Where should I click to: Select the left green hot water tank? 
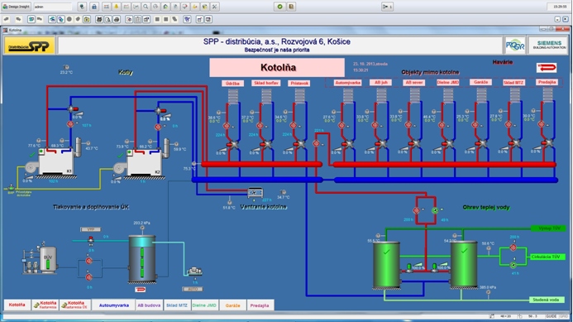(x=386, y=265)
